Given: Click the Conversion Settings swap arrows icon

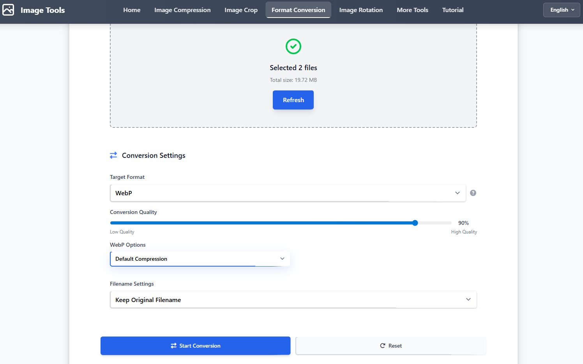Looking at the screenshot, I should coord(113,155).
